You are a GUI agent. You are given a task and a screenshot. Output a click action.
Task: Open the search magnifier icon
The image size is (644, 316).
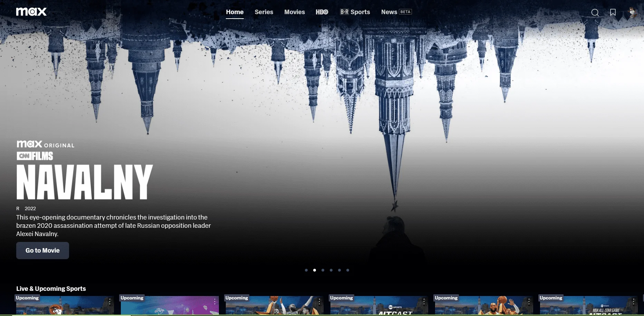[595, 13]
